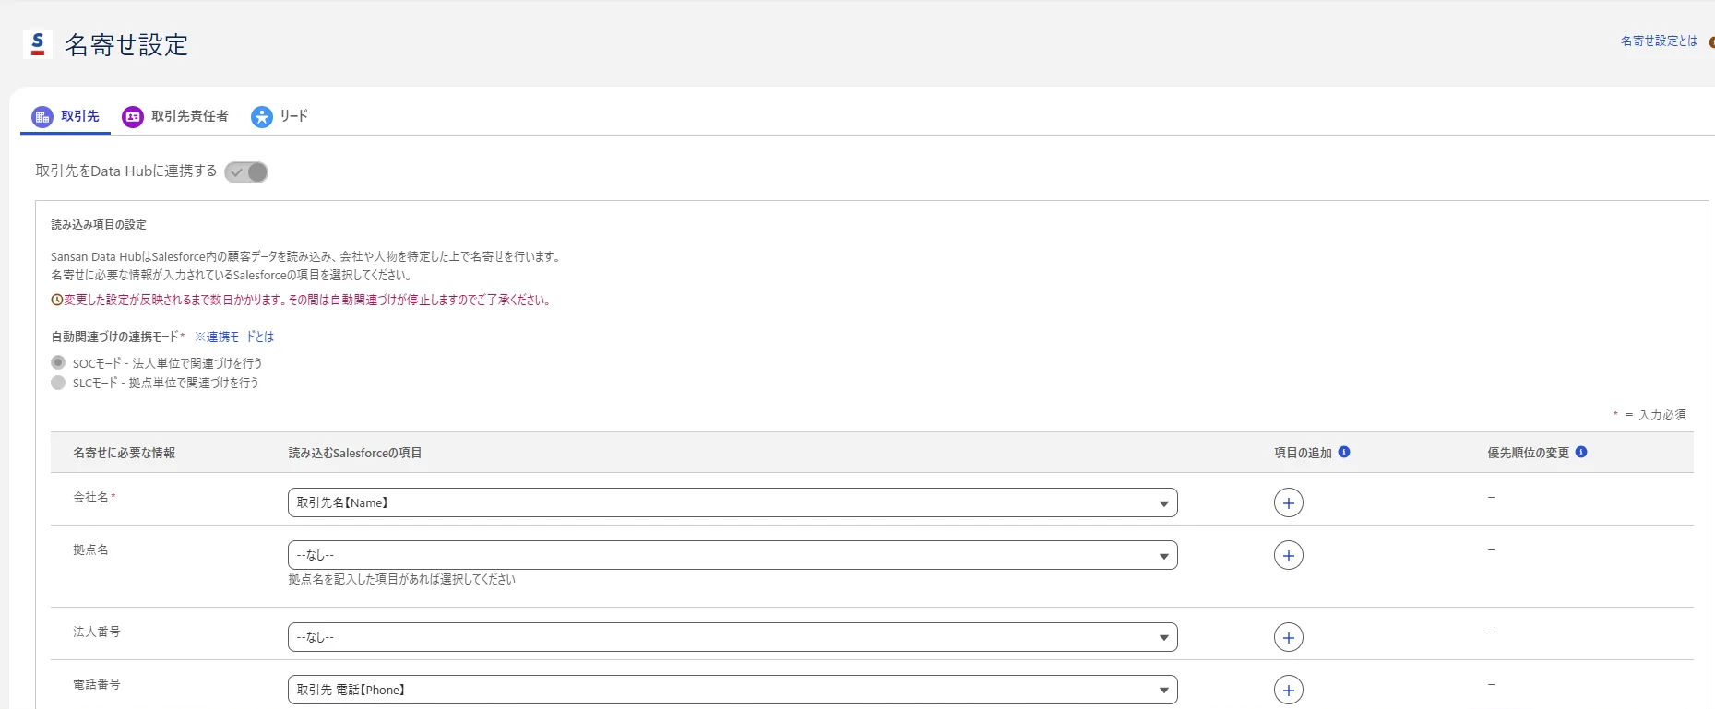Click the 取引先 tab building icon

(42, 116)
